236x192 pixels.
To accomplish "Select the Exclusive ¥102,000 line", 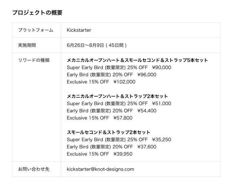I will click(101, 82).
